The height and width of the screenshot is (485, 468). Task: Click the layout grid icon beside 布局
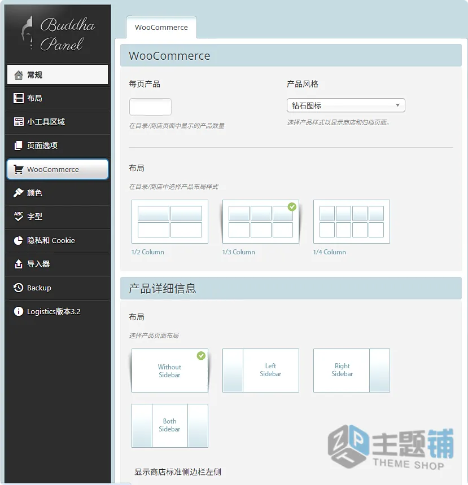click(19, 98)
